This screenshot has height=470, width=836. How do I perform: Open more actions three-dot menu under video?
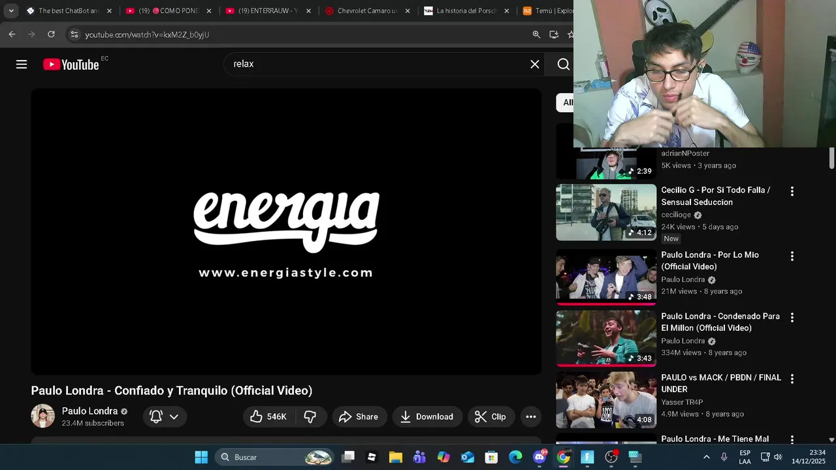click(531, 416)
